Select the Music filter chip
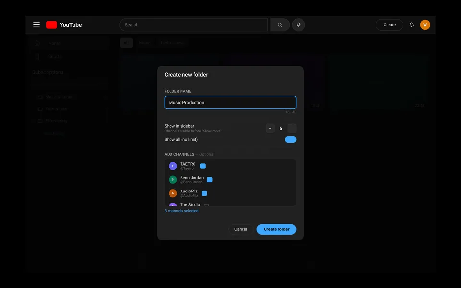This screenshot has height=288, width=461. point(145,43)
